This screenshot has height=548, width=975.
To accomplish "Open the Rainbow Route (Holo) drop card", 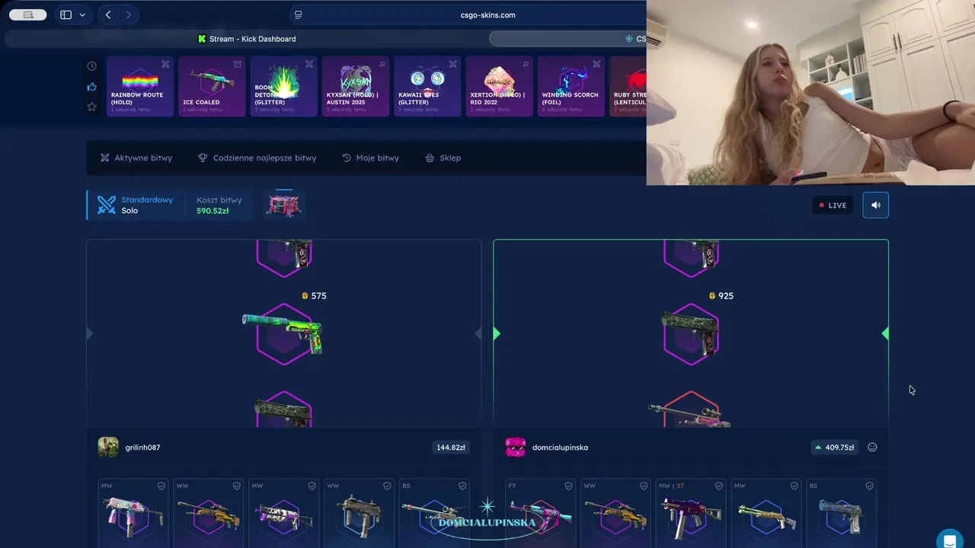I will click(x=140, y=86).
